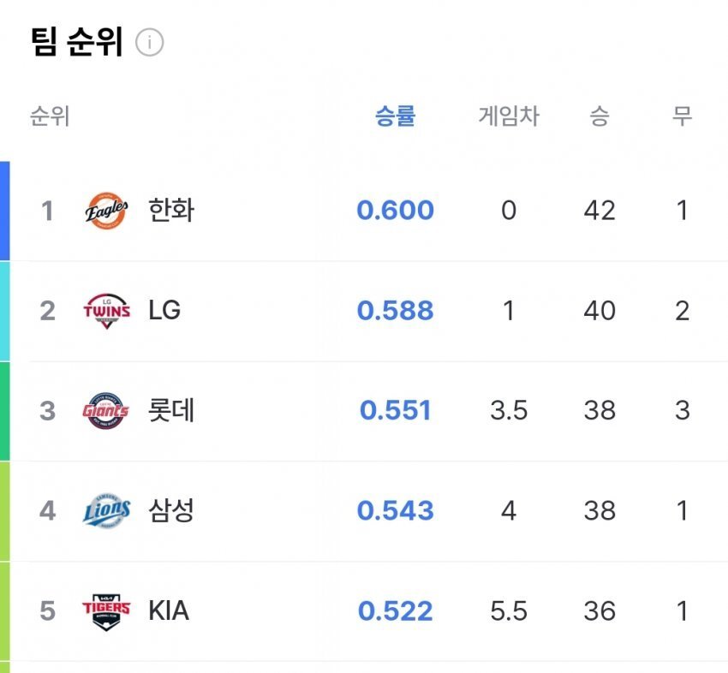Click the 승 column header
The width and height of the screenshot is (728, 673).
click(x=600, y=117)
